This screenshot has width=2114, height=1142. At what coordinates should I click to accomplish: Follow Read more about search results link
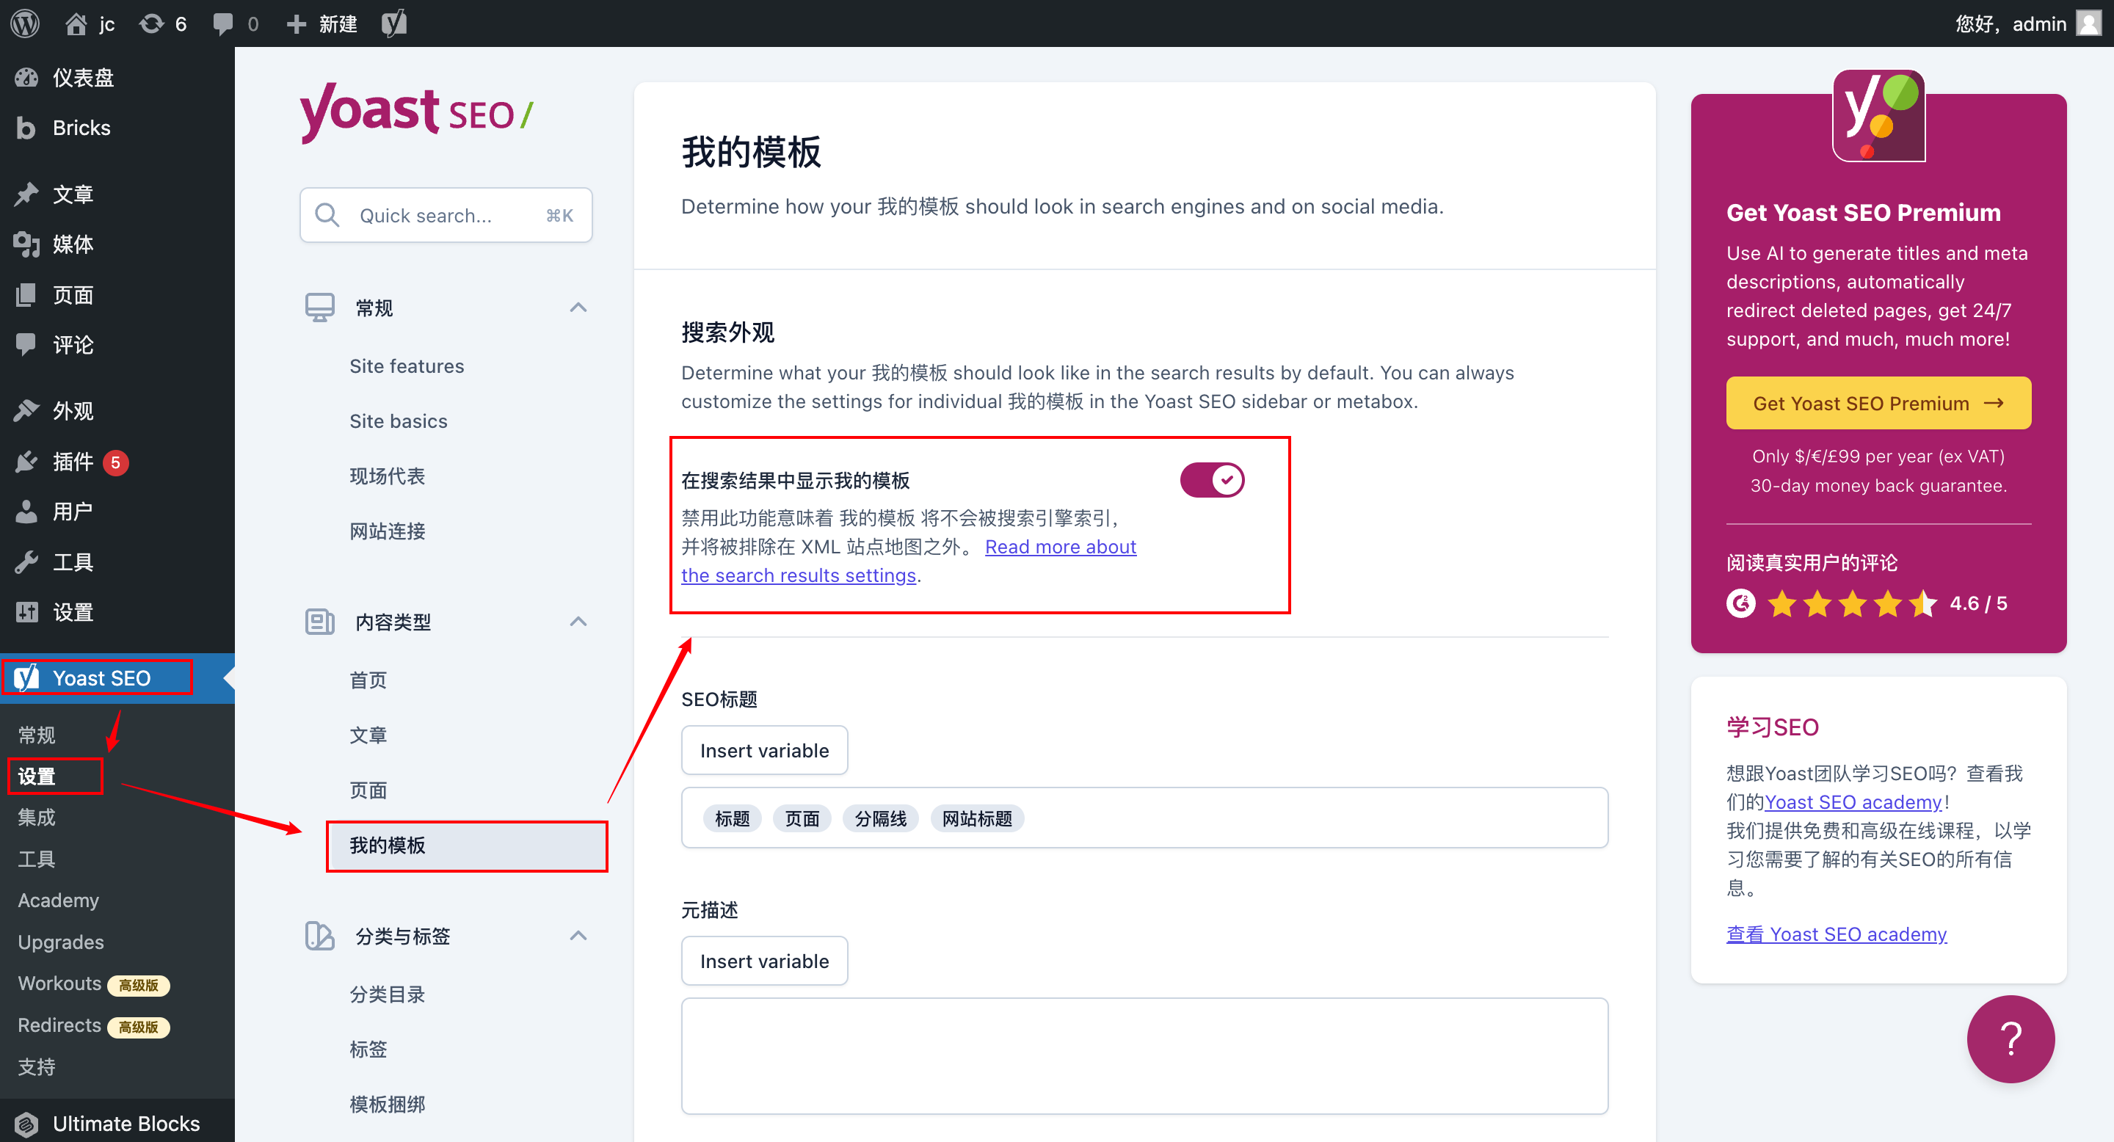[909, 561]
